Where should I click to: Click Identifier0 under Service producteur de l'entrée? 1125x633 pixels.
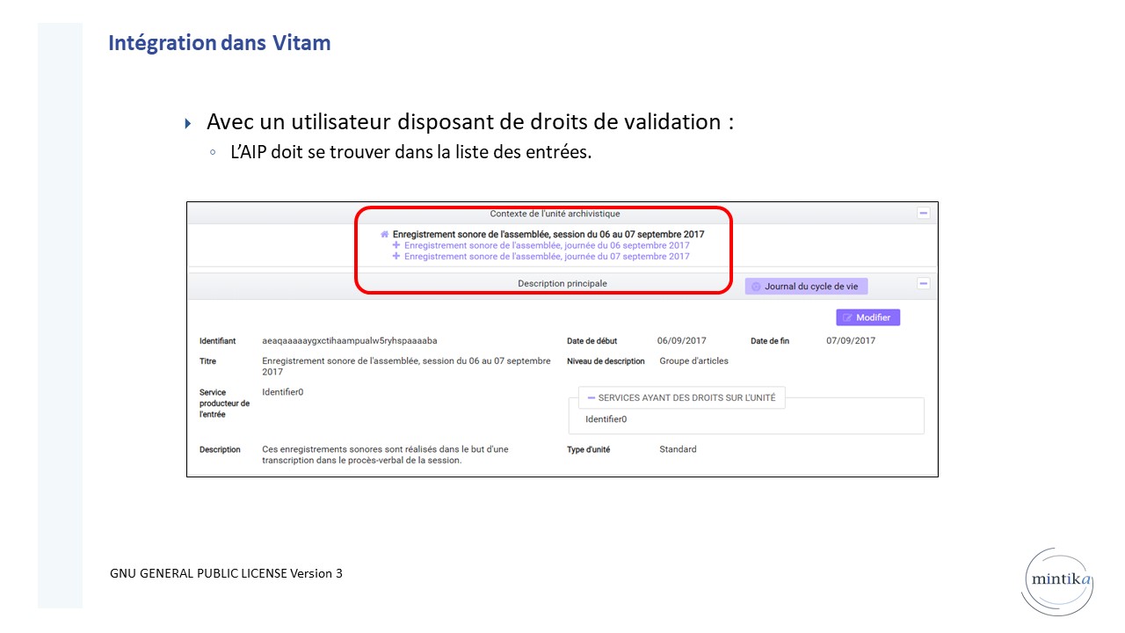coord(283,392)
